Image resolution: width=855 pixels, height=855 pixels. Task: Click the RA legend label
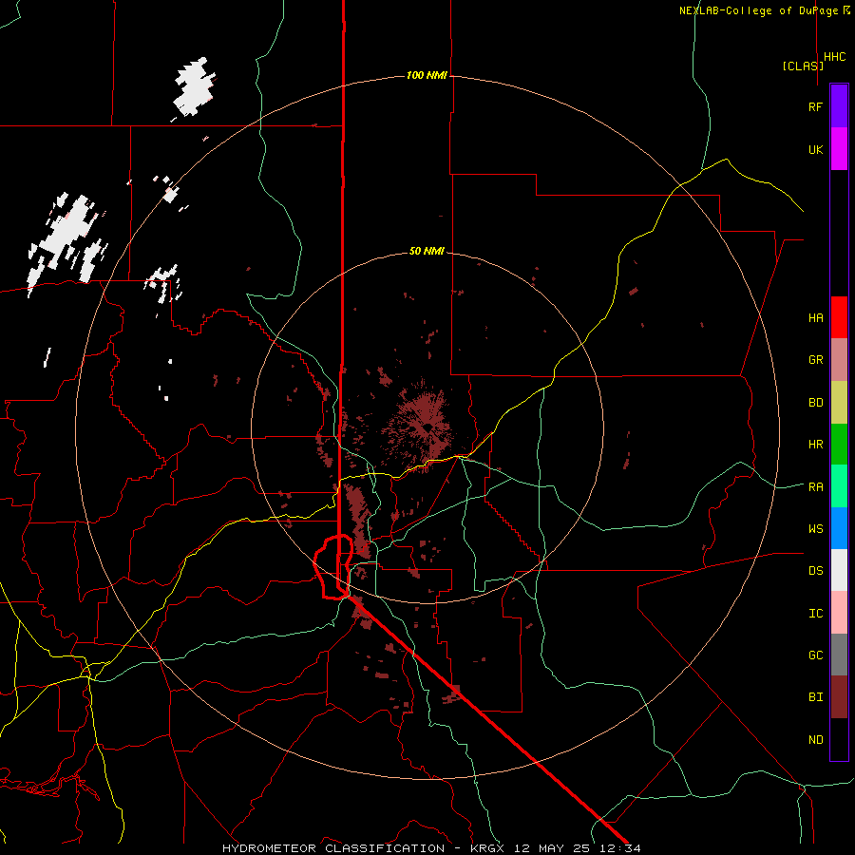click(x=815, y=487)
